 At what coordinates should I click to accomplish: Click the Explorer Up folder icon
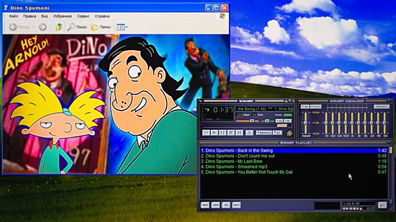(x=59, y=27)
